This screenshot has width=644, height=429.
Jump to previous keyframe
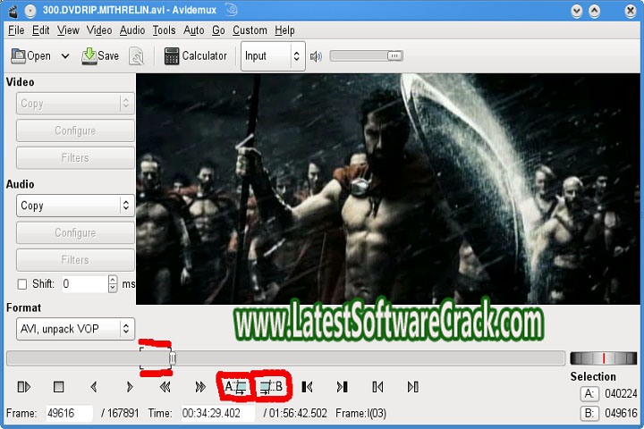[165, 387]
